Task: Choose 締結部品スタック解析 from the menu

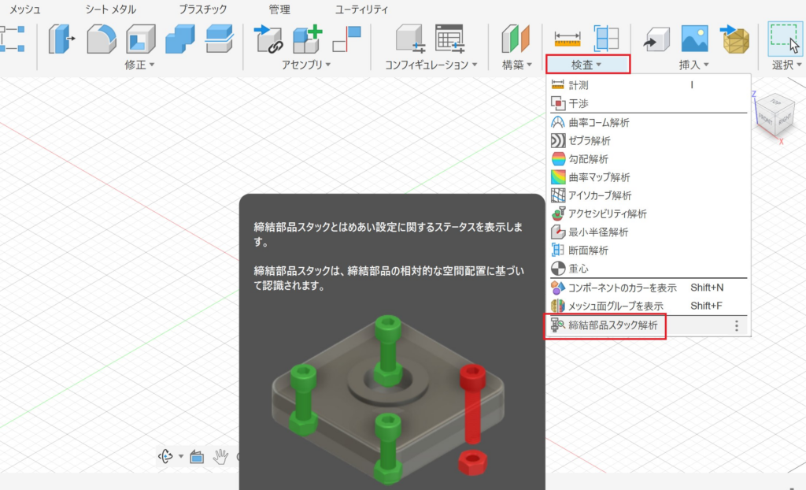Action: (x=612, y=325)
